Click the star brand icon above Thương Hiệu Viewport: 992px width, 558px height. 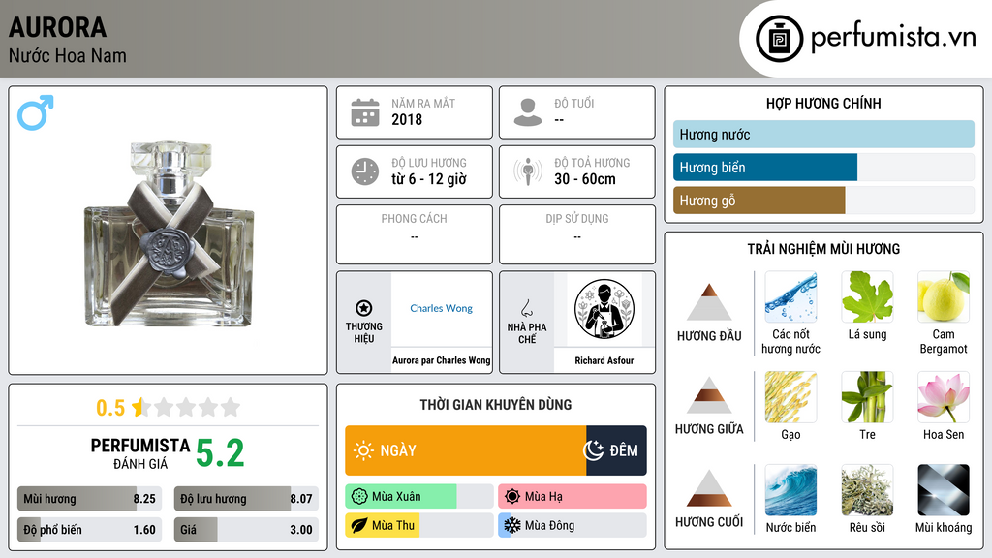(x=364, y=308)
